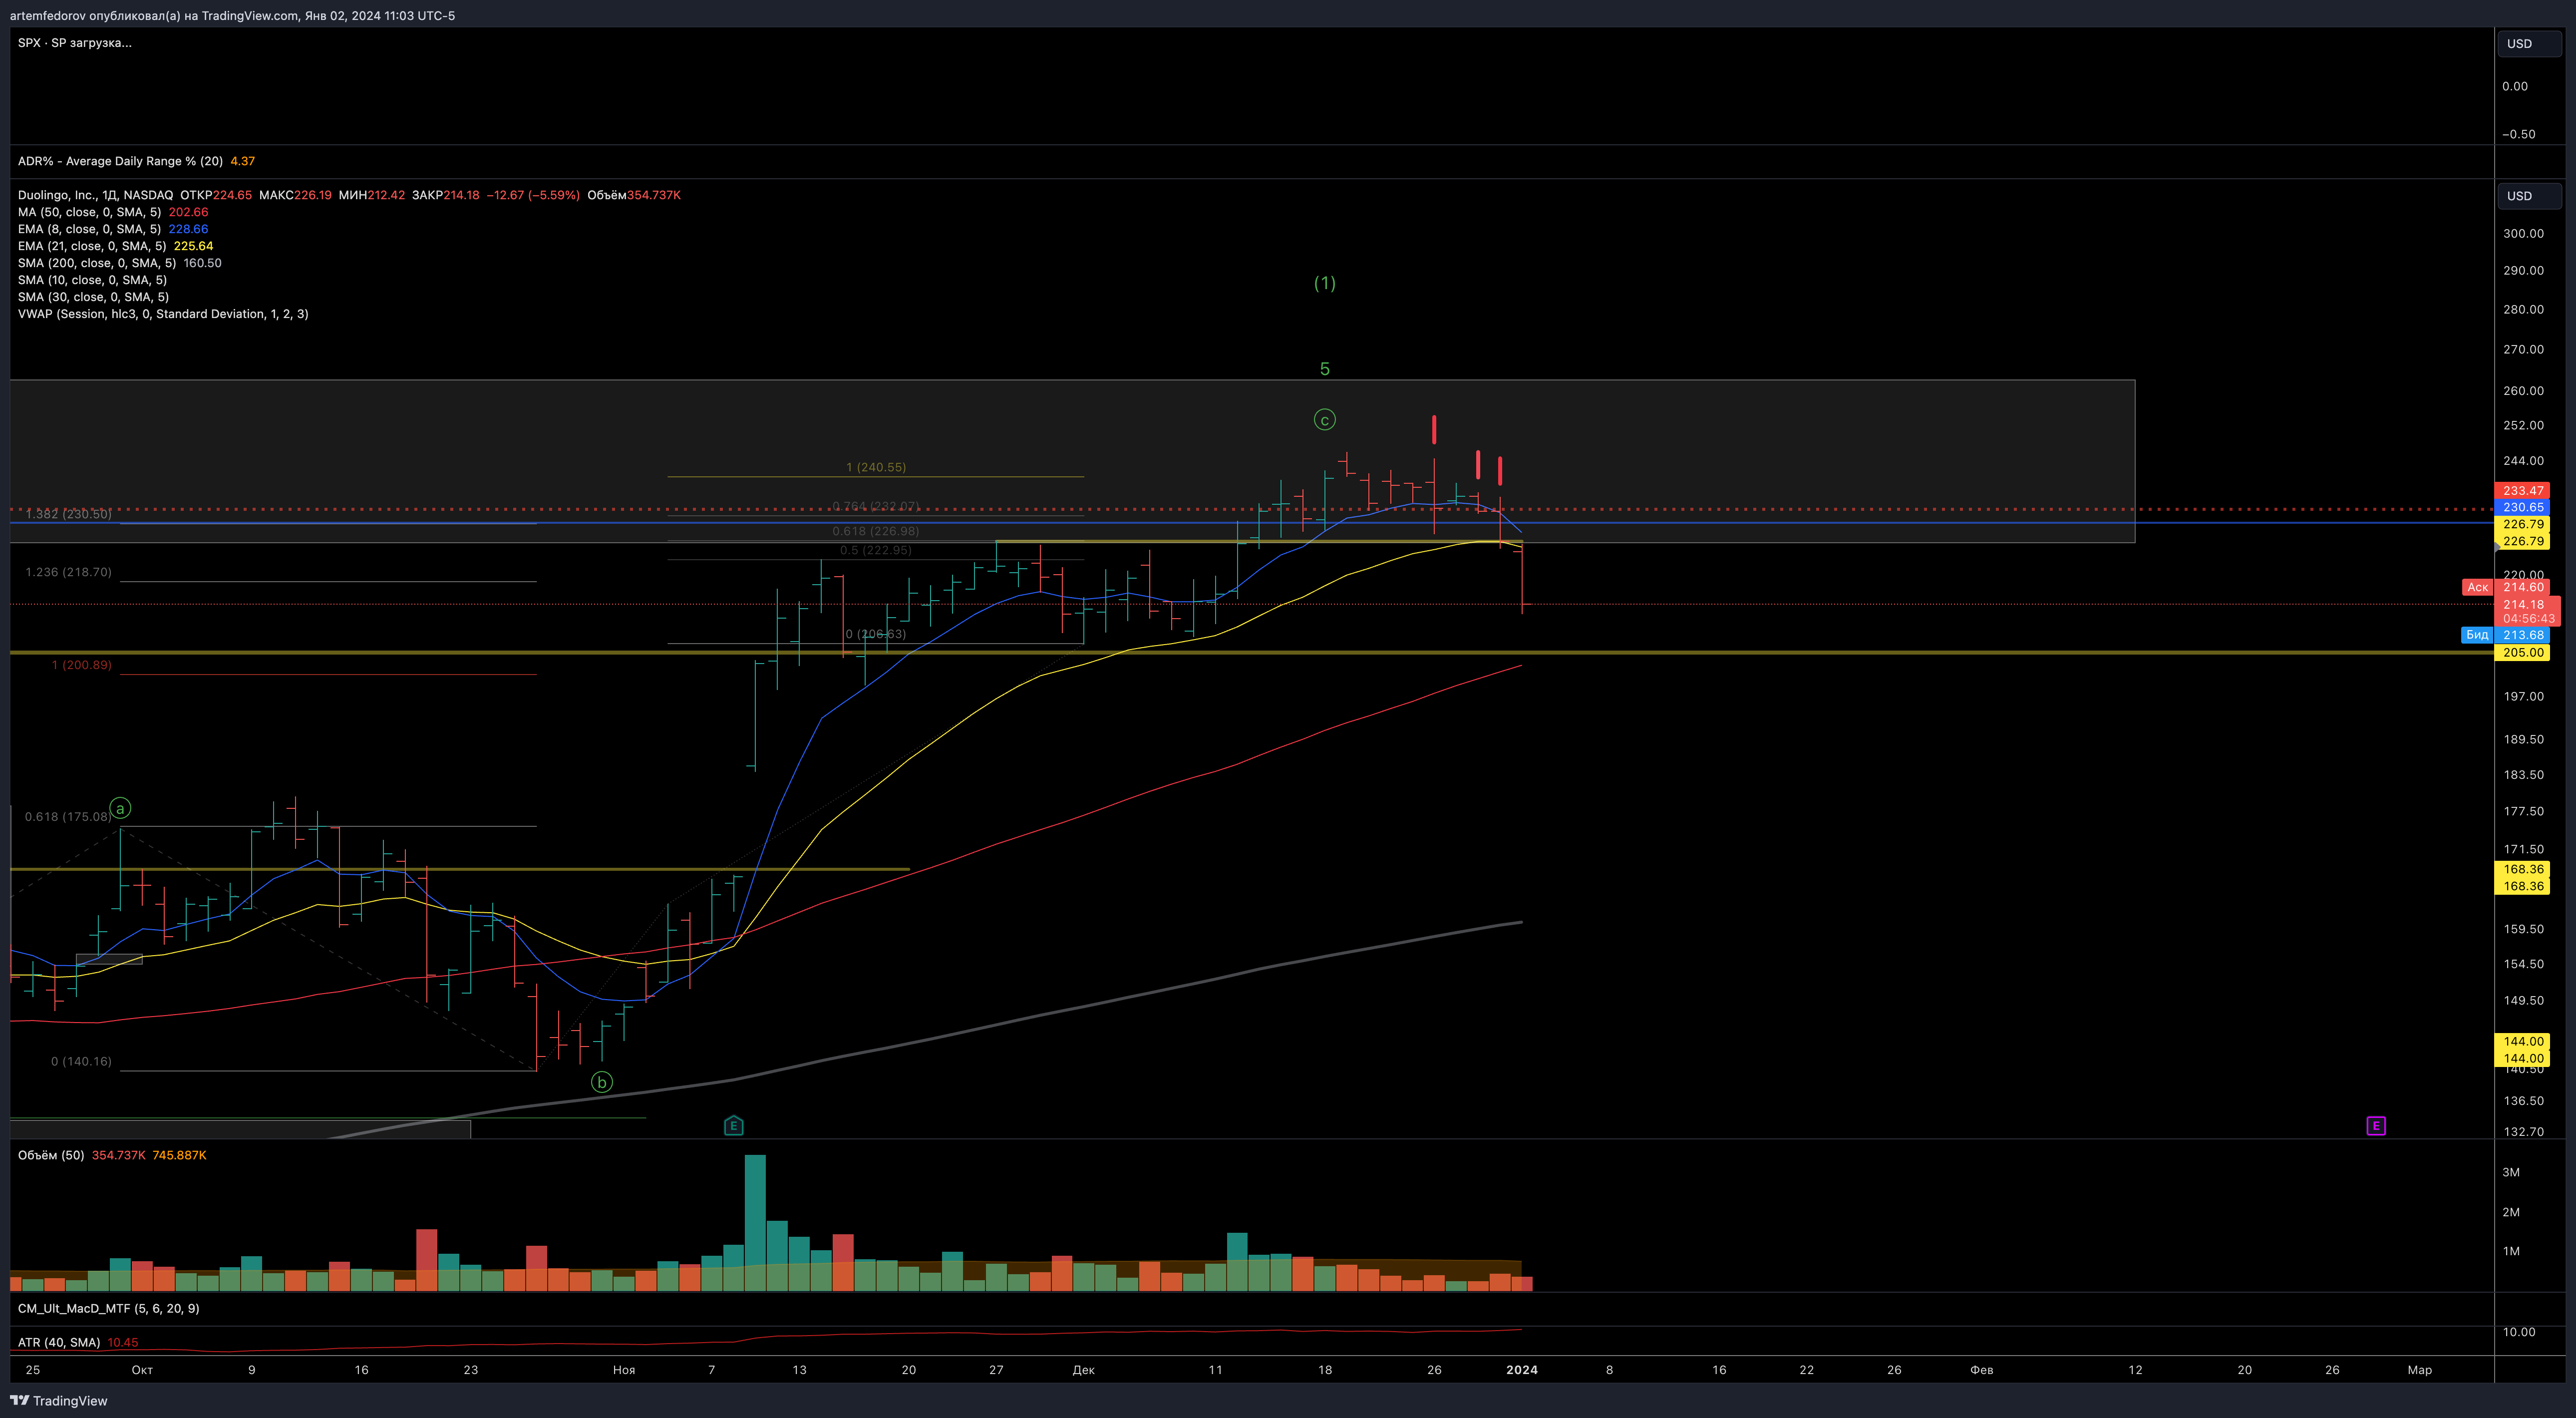The image size is (2576, 1418).
Task: Select the circled wave label b
Action: pos(602,1082)
